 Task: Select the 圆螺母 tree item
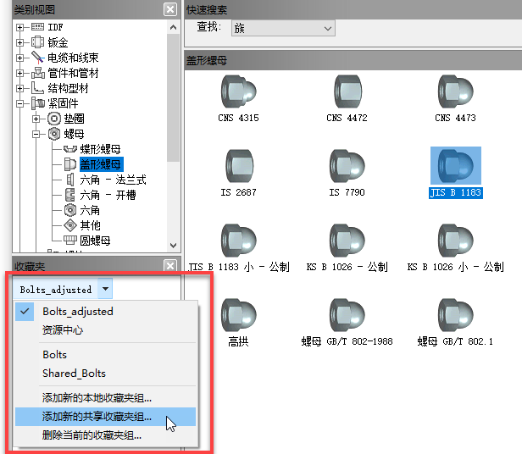95,241
